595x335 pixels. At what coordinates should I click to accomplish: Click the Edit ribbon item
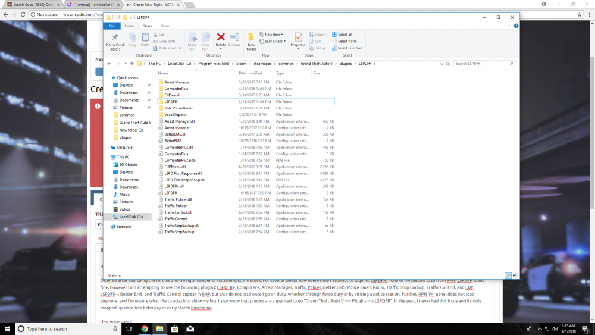315,41
